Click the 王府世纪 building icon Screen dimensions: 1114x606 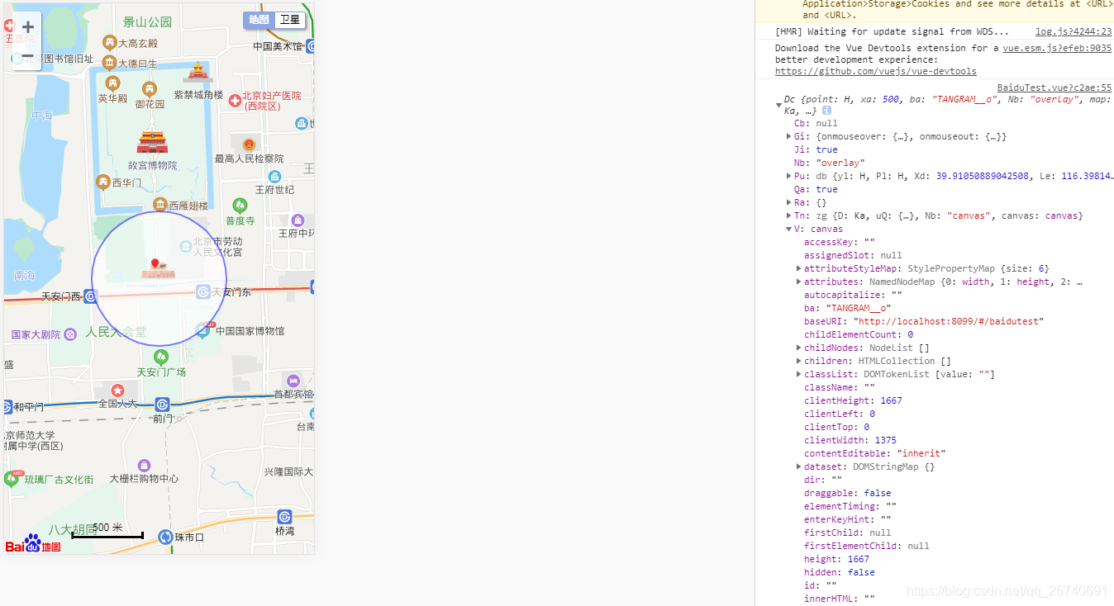275,176
